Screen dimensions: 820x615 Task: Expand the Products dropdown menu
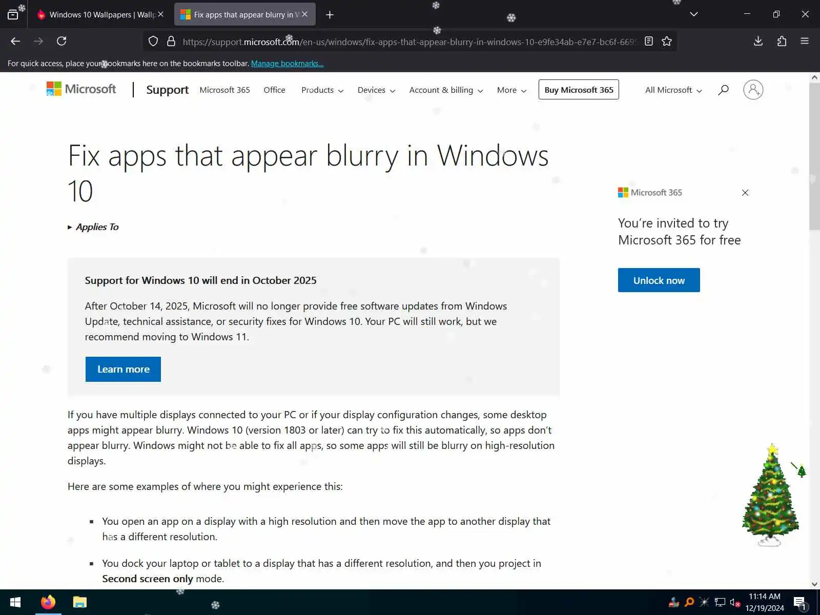pos(322,90)
